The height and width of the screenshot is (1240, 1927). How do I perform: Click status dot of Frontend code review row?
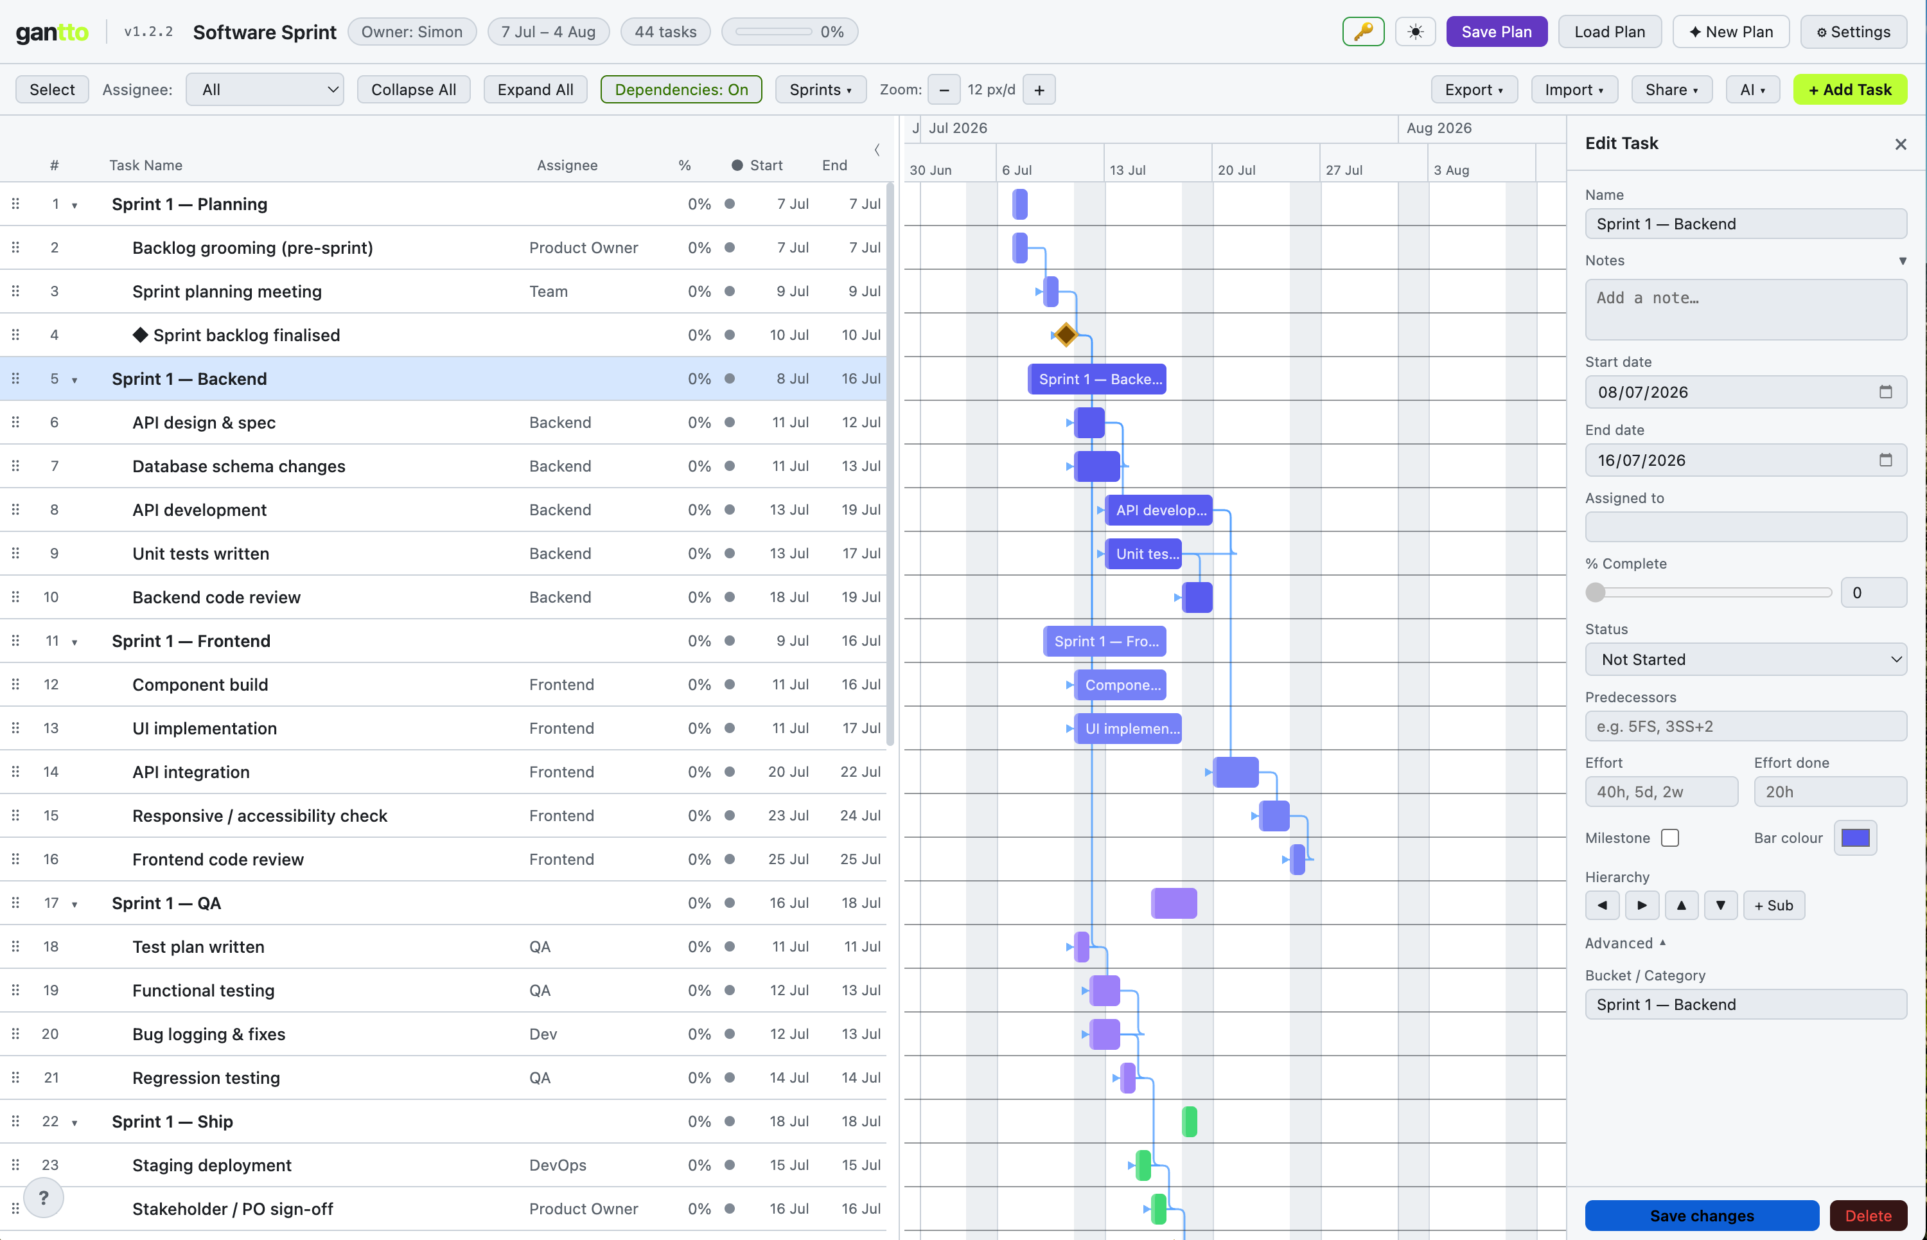click(x=729, y=859)
